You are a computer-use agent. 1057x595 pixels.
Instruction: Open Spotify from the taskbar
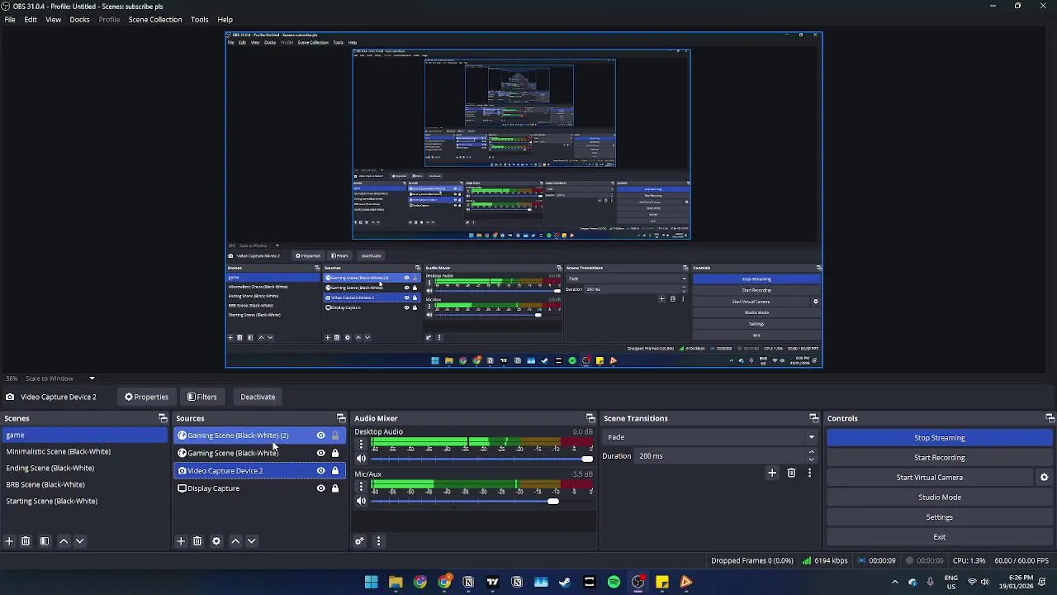point(614,583)
